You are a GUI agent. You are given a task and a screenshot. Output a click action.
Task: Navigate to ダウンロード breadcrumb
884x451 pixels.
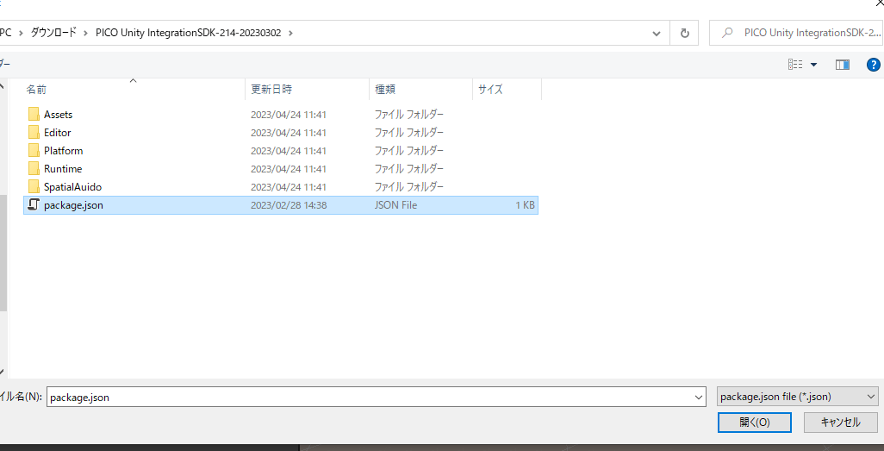tap(53, 33)
